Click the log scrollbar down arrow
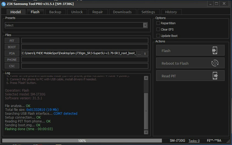The height and width of the screenshot is (145, 232). pyautogui.click(x=146, y=132)
